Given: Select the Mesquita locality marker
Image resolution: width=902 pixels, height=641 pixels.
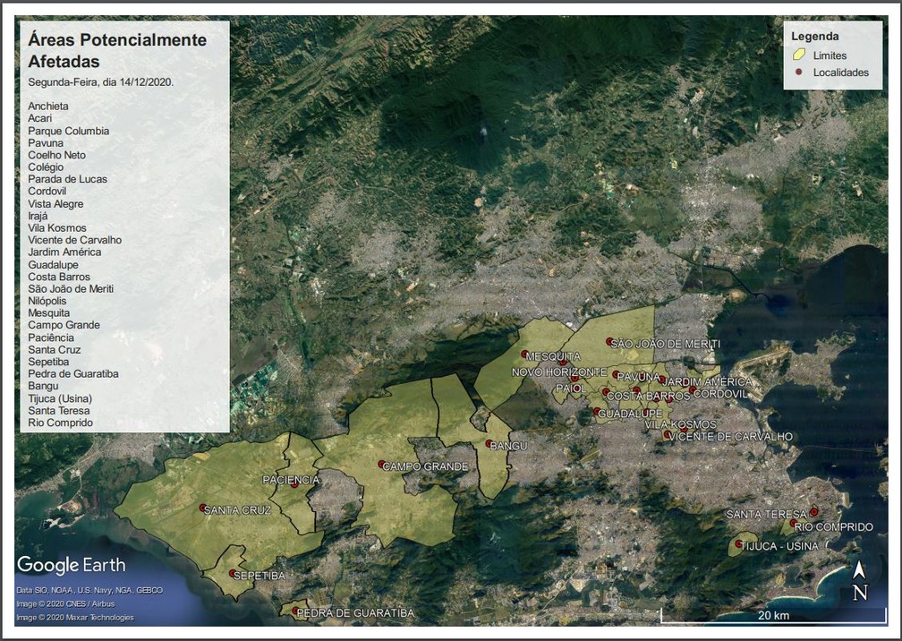Looking at the screenshot, I should 525,354.
